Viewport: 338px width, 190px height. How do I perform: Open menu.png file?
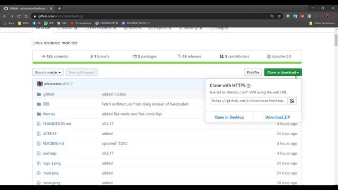point(51,183)
